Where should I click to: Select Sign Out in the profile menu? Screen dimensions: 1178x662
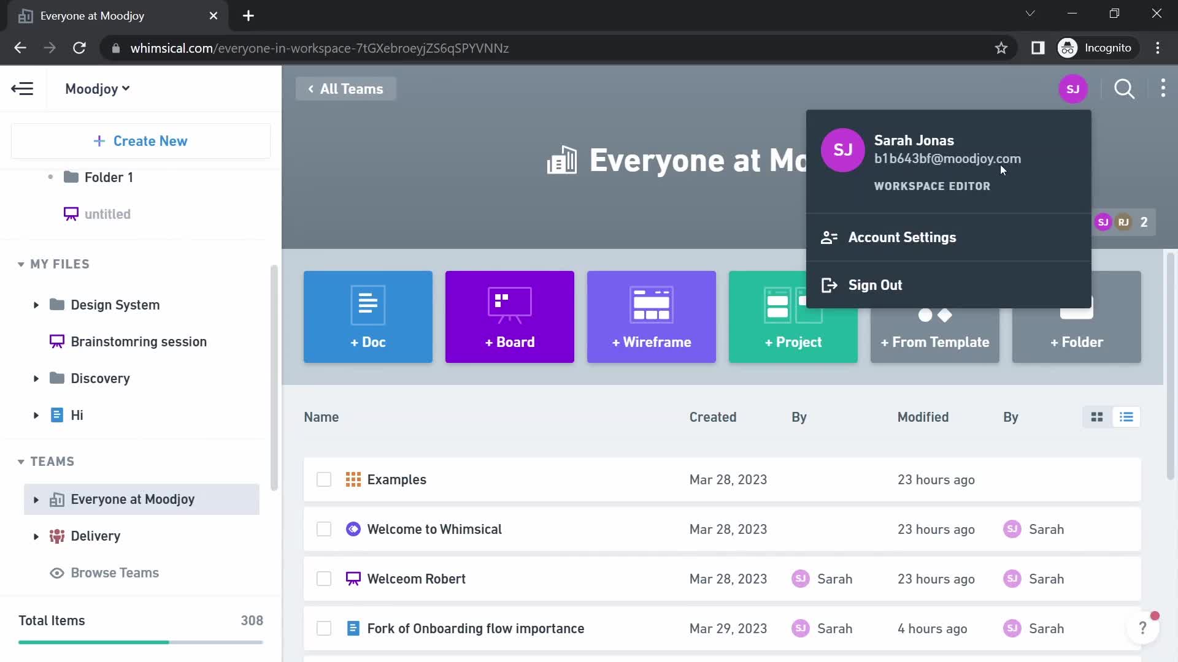click(949, 285)
